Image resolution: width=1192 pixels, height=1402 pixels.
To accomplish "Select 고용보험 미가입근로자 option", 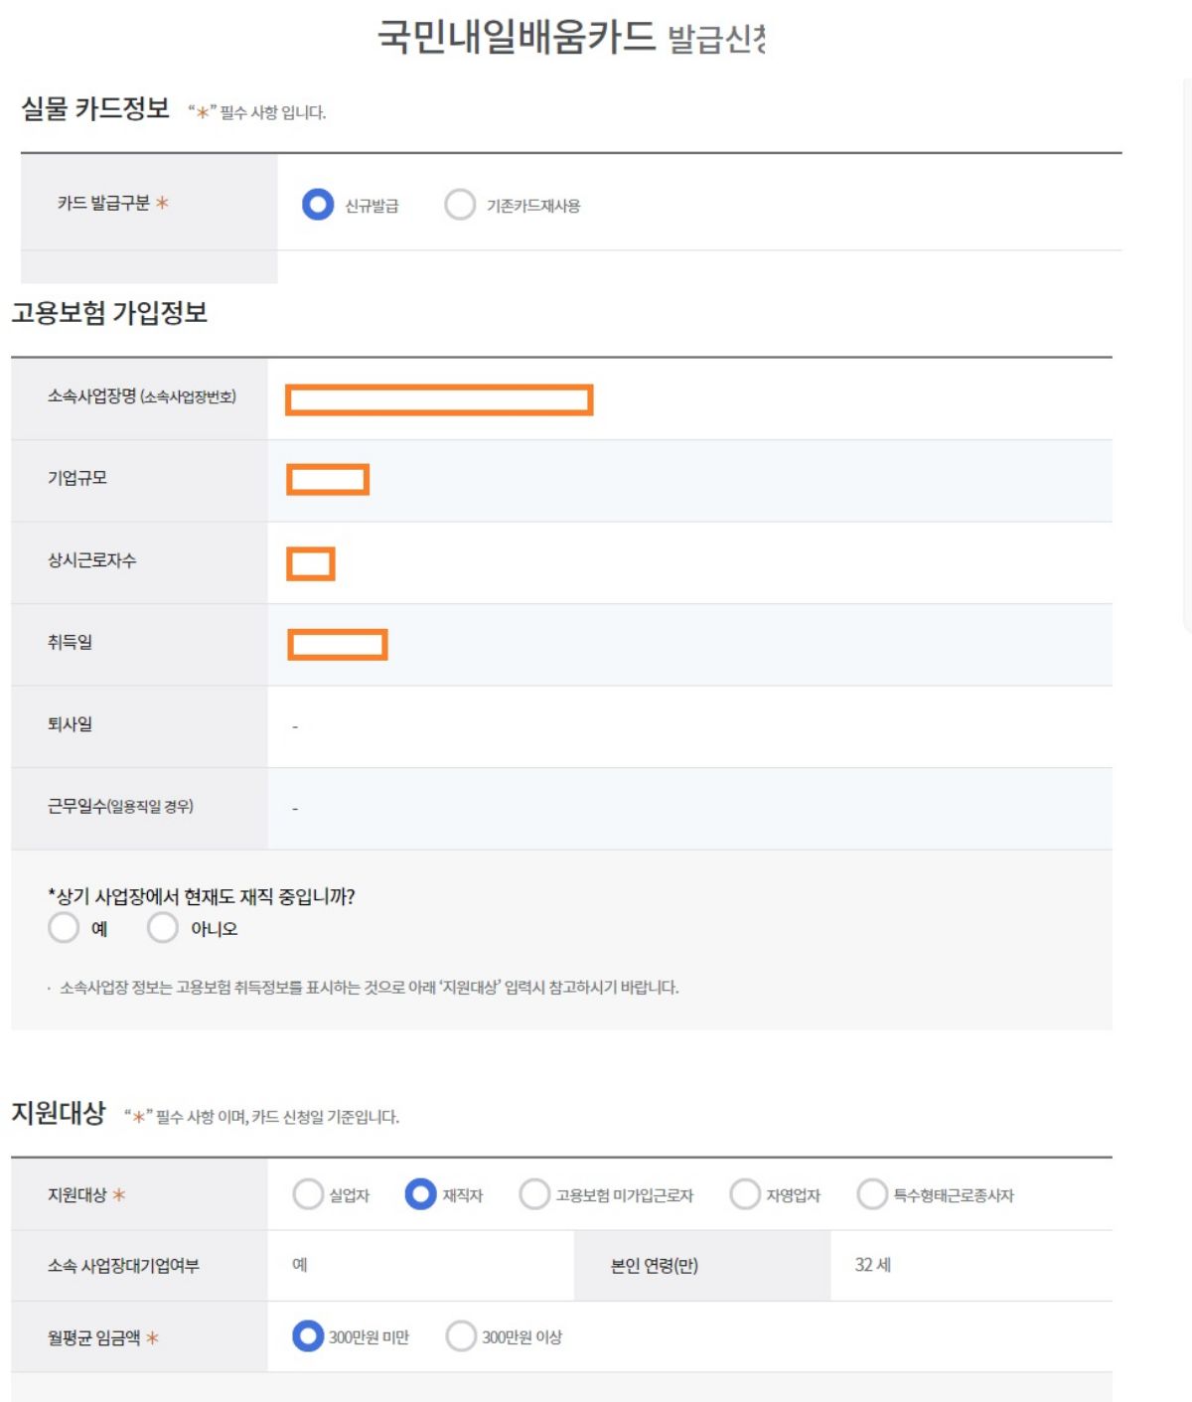I will click(533, 1193).
